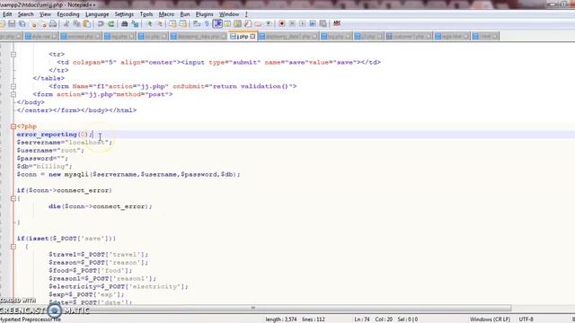The height and width of the screenshot is (323, 575).
Task: Open the Window menu
Action: 229,14
